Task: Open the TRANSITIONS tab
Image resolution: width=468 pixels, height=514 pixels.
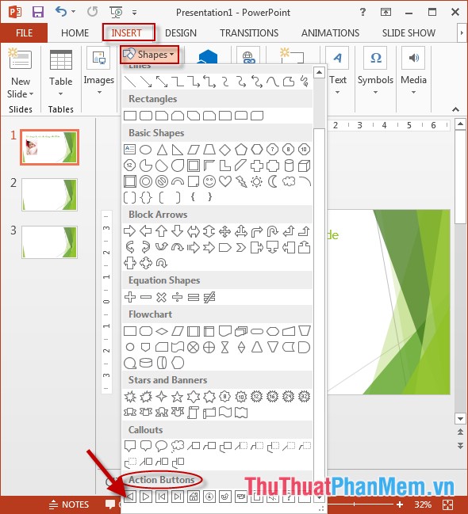Action: 249,33
